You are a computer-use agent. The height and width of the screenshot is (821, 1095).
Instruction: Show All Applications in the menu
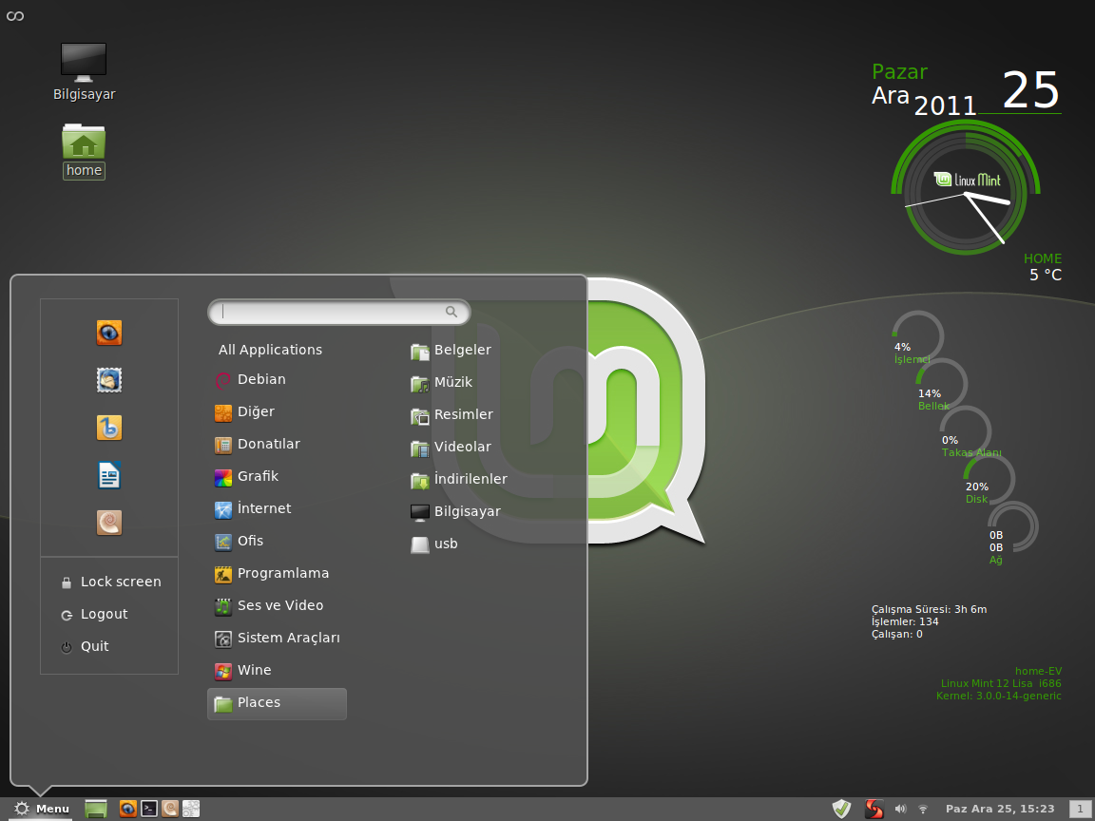(x=270, y=350)
